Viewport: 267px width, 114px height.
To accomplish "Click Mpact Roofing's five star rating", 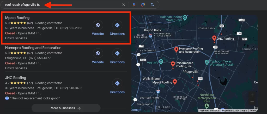I will click(x=18, y=23).
